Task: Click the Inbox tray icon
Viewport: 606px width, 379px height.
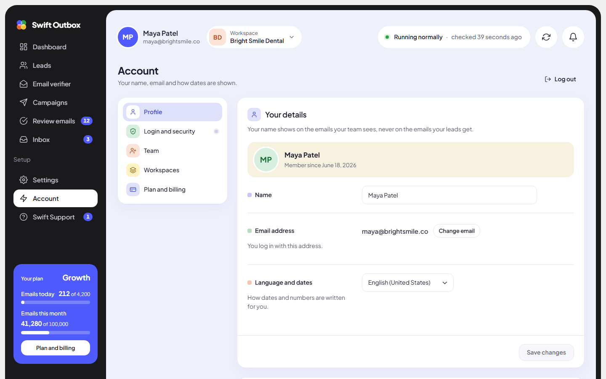Action: pyautogui.click(x=24, y=139)
